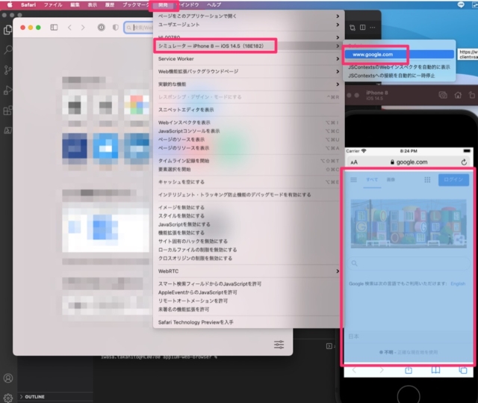Click the 開発 menu bar item

click(164, 5)
